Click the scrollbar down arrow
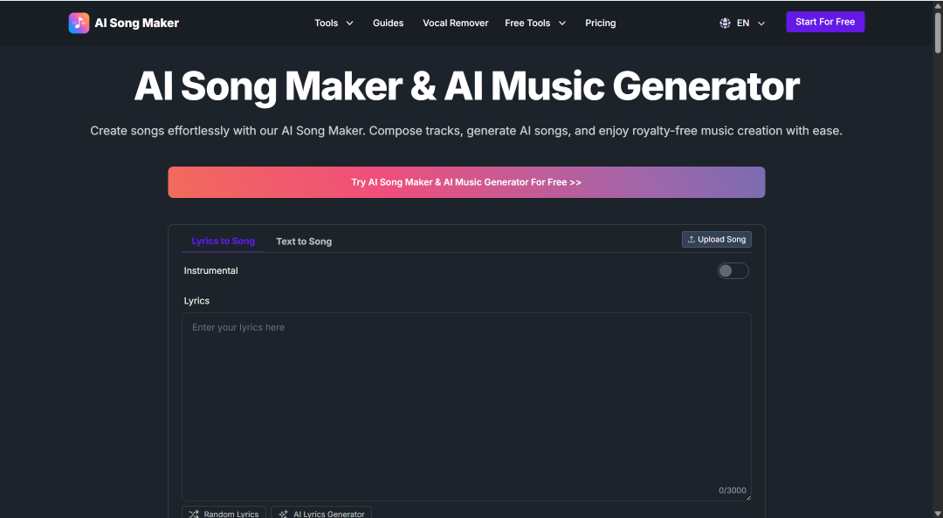The image size is (943, 518). coord(938,514)
